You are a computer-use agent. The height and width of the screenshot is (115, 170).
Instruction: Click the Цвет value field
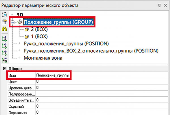pyautogui.click(x=102, y=81)
